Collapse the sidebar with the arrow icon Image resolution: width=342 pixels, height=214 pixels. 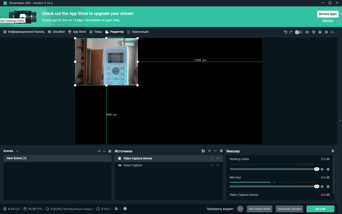click(x=332, y=32)
